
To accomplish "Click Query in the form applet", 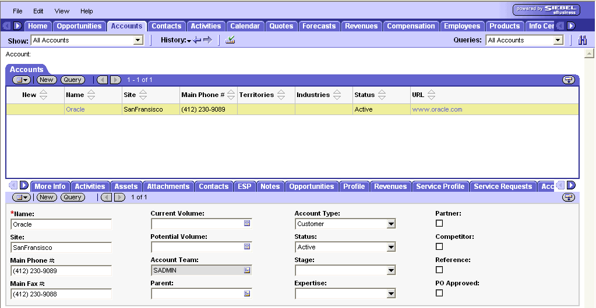I will click(x=73, y=197).
